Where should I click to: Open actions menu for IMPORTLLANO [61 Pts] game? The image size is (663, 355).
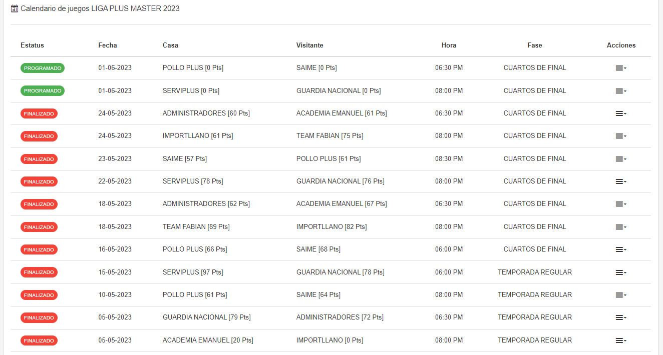pos(621,136)
